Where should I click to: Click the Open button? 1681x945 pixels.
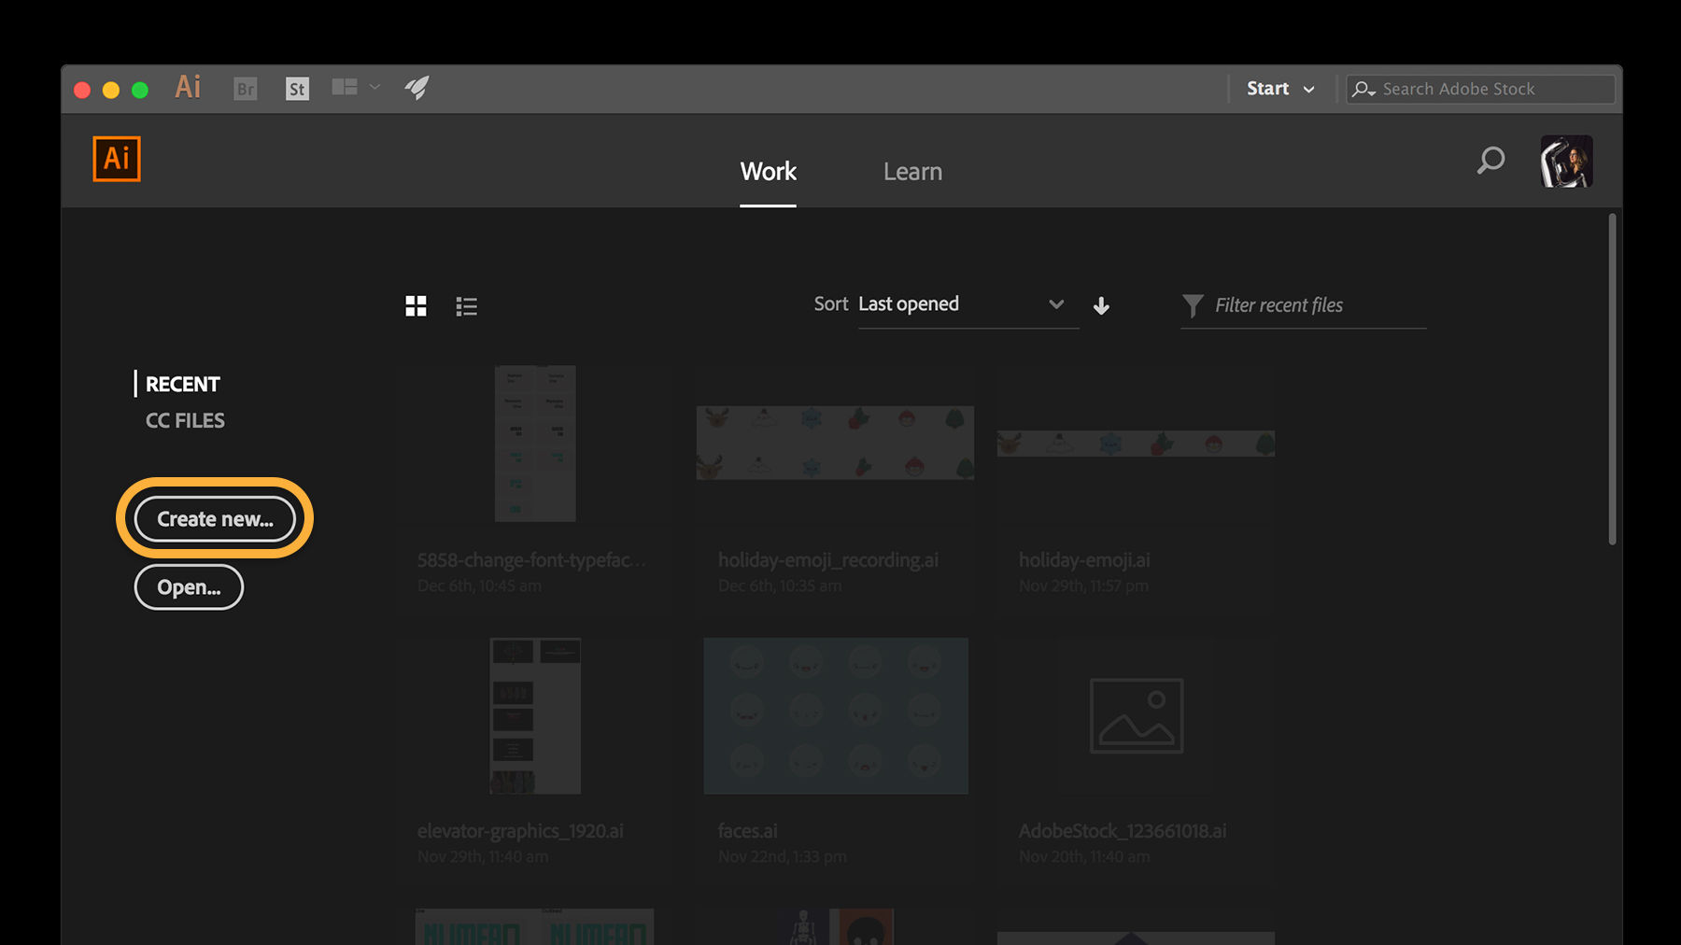pyautogui.click(x=189, y=587)
